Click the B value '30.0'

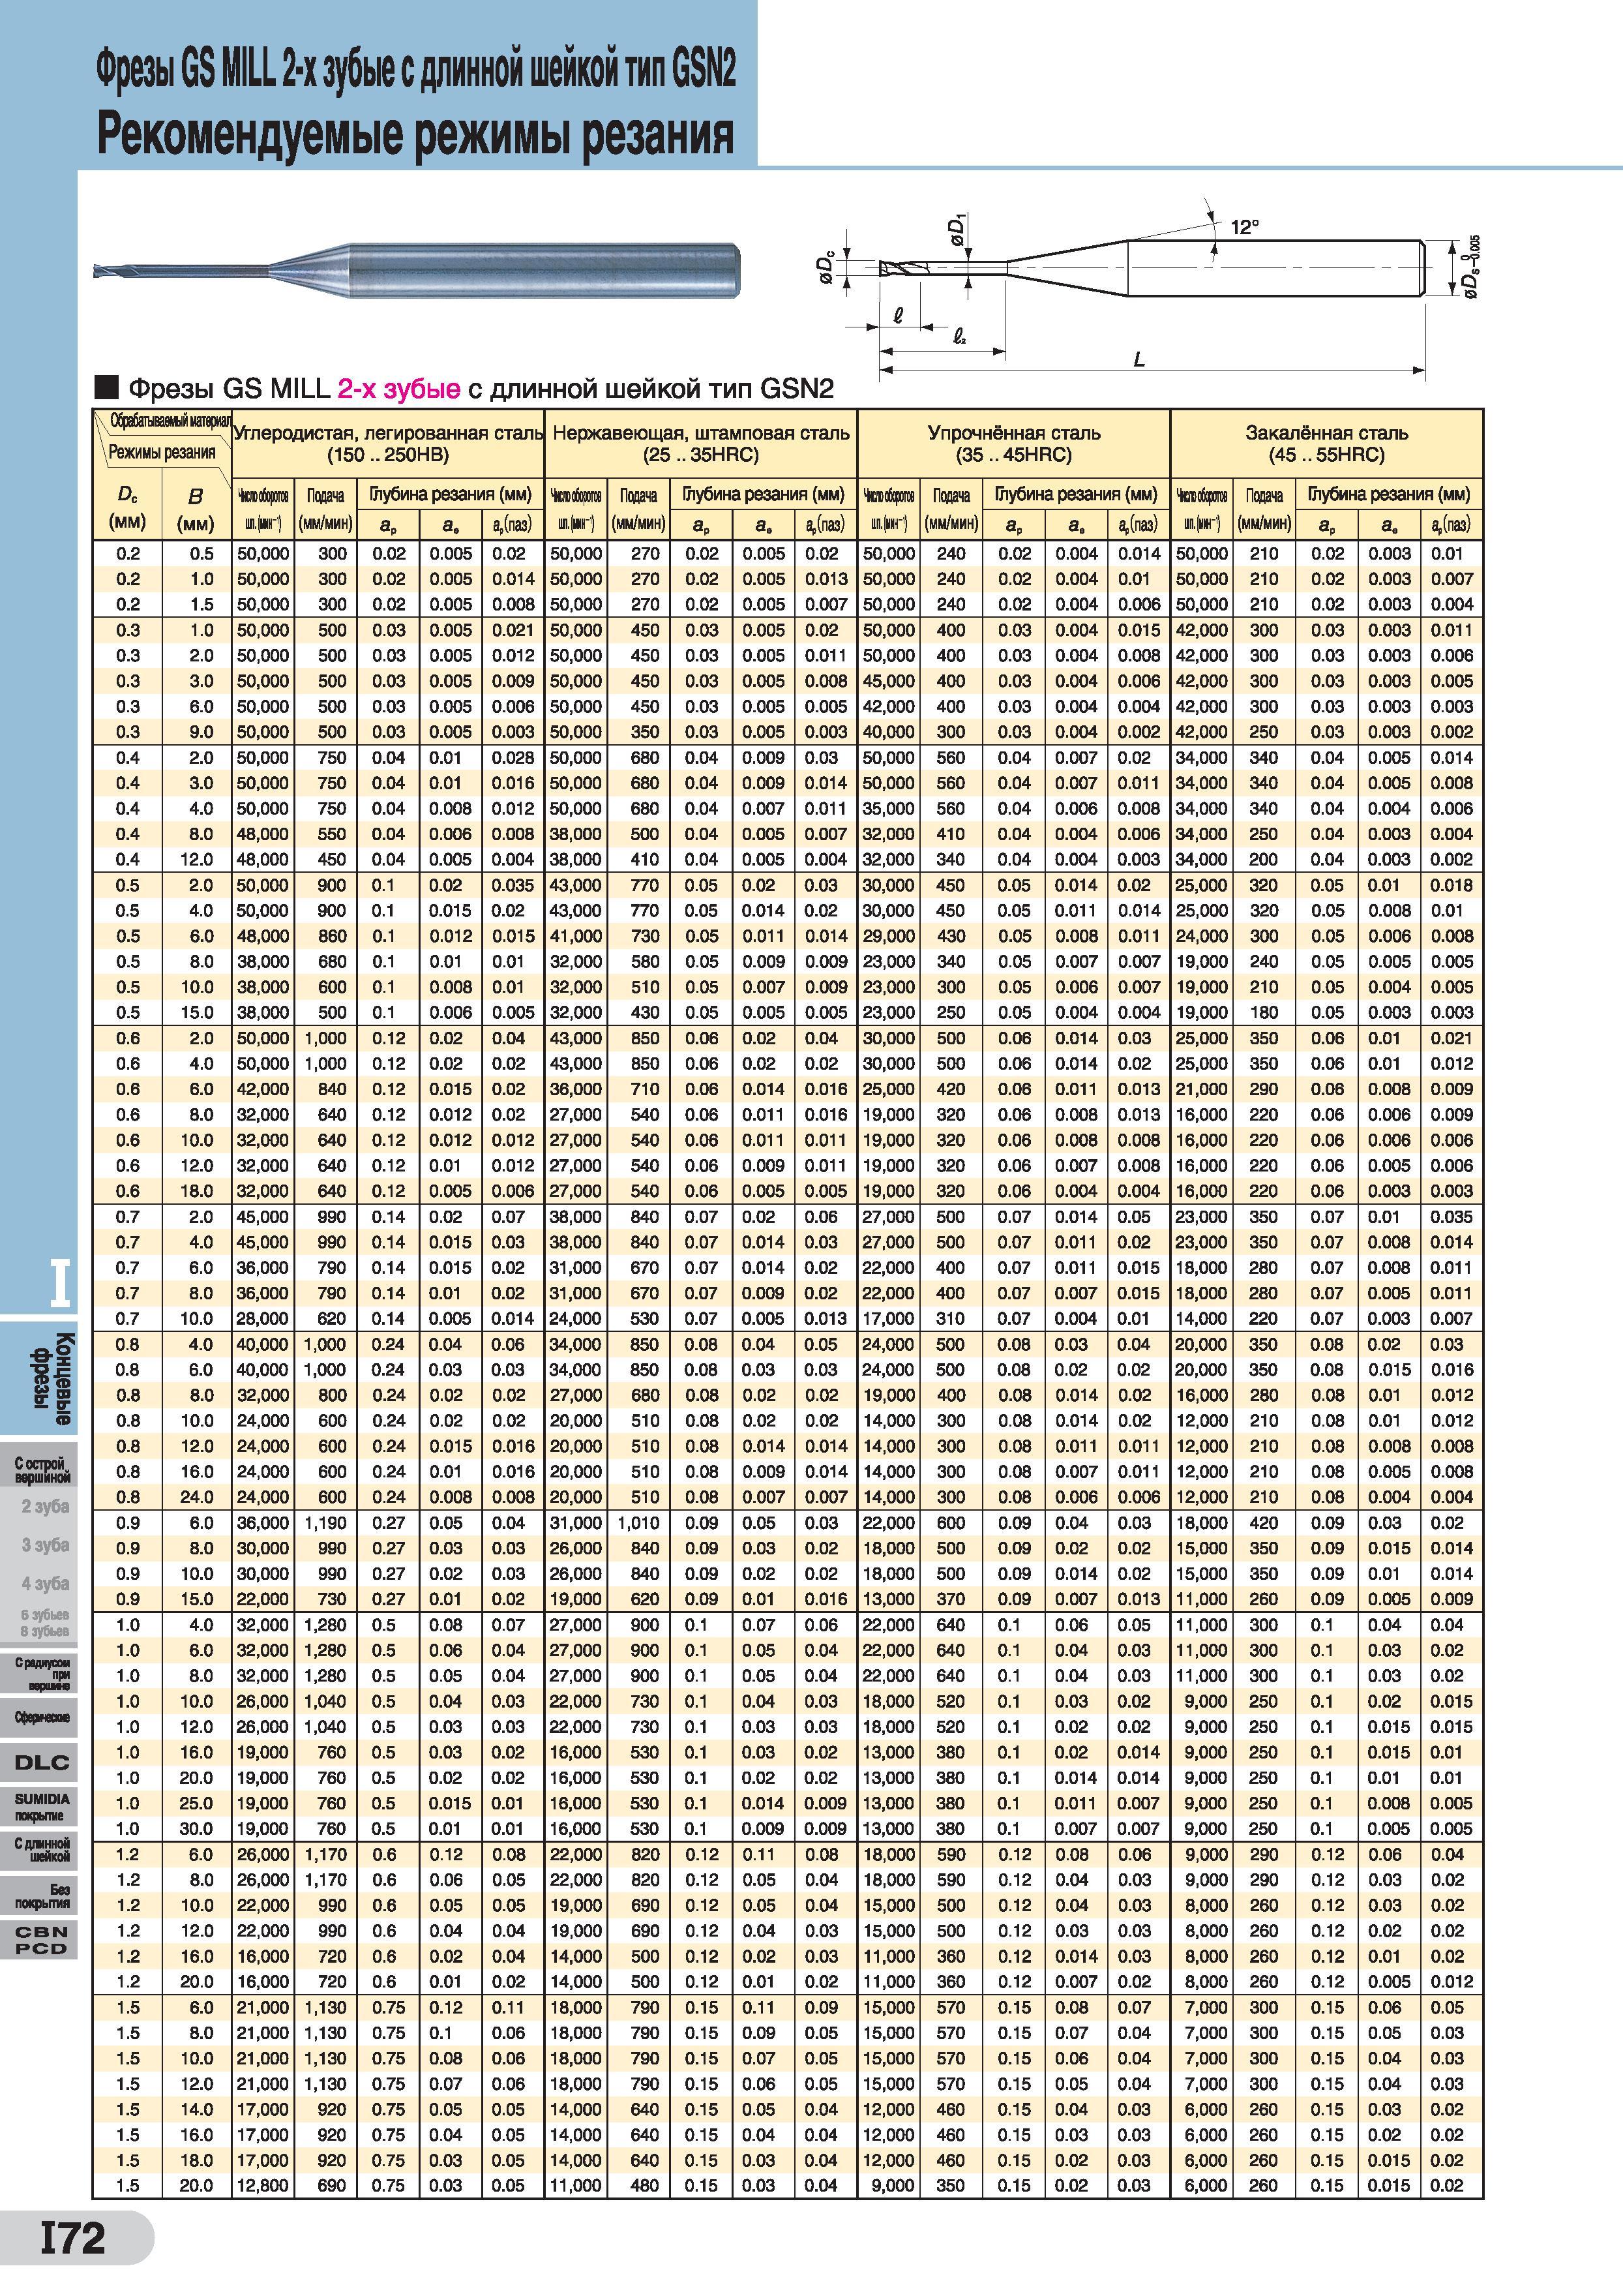pyautogui.click(x=196, y=1828)
